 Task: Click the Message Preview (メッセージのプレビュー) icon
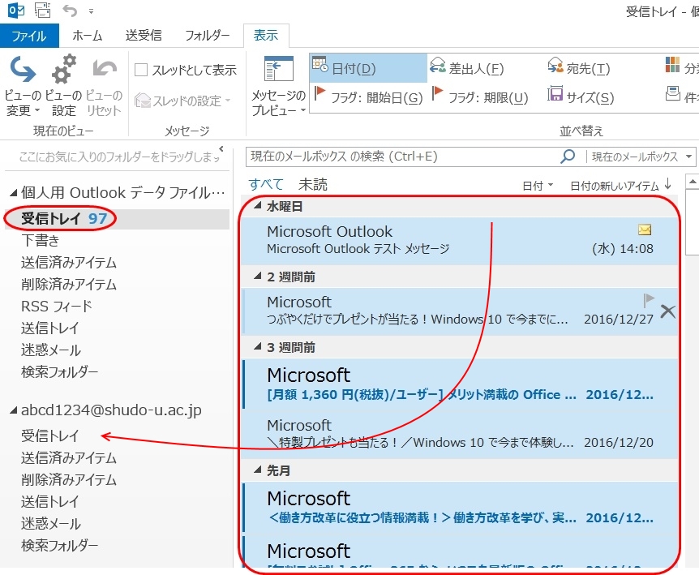tap(278, 73)
